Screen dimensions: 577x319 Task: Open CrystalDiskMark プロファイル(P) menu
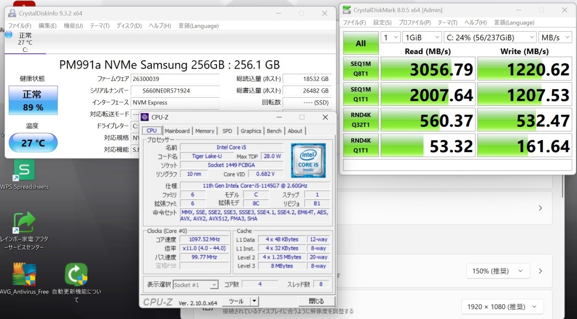[x=415, y=22]
